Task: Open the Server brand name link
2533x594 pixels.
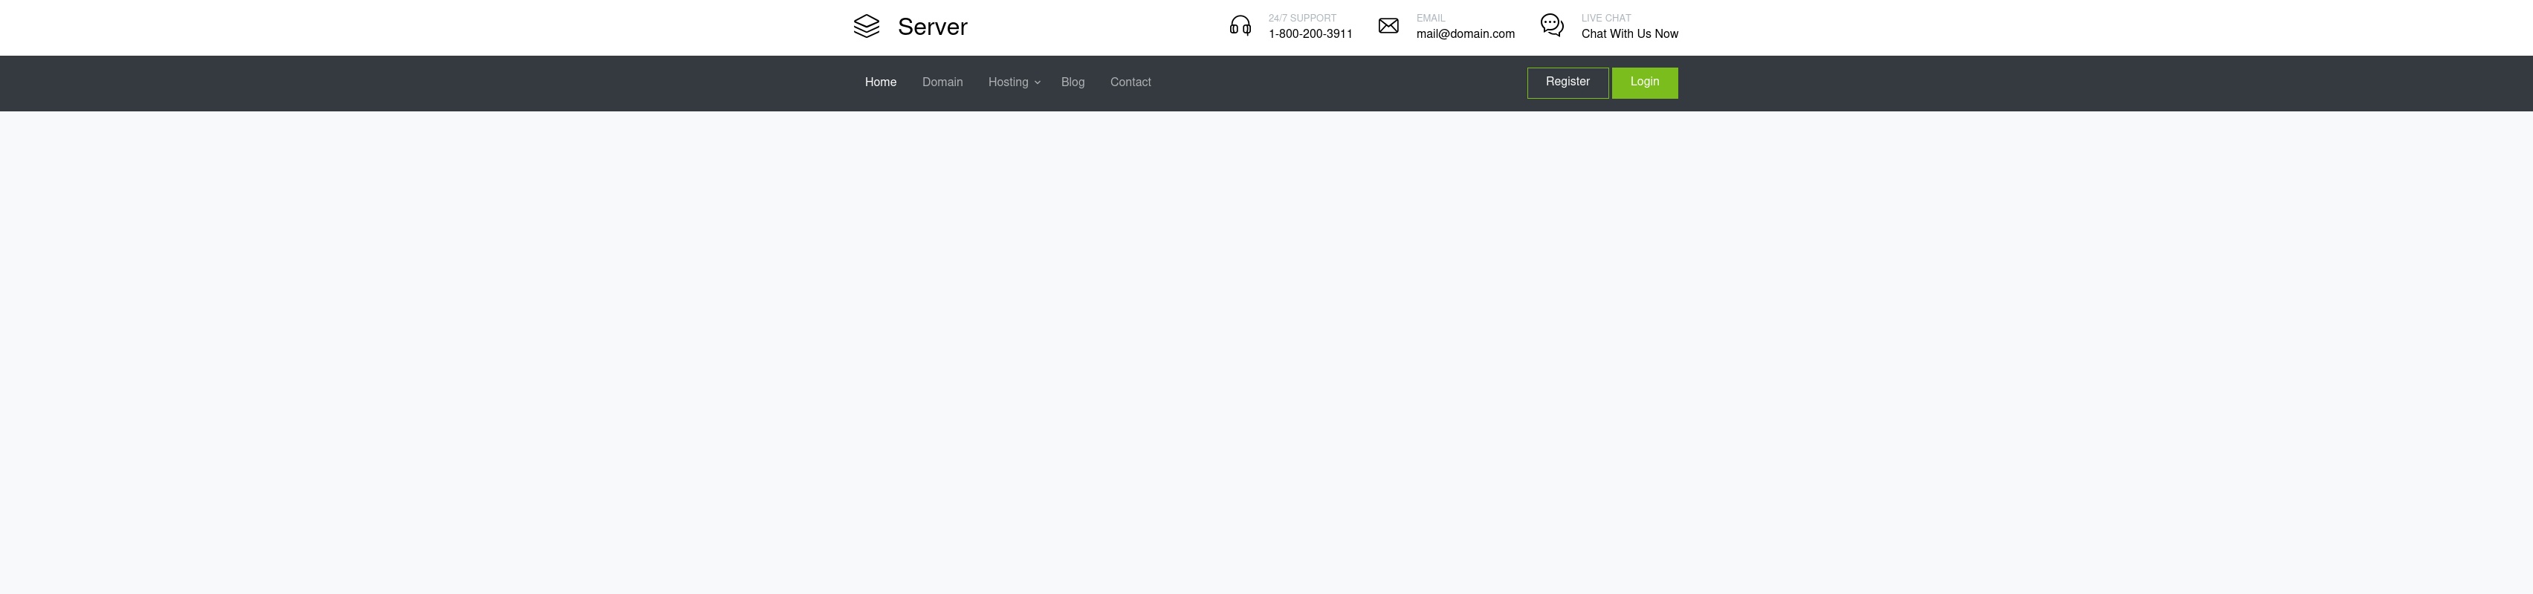Action: [932, 27]
